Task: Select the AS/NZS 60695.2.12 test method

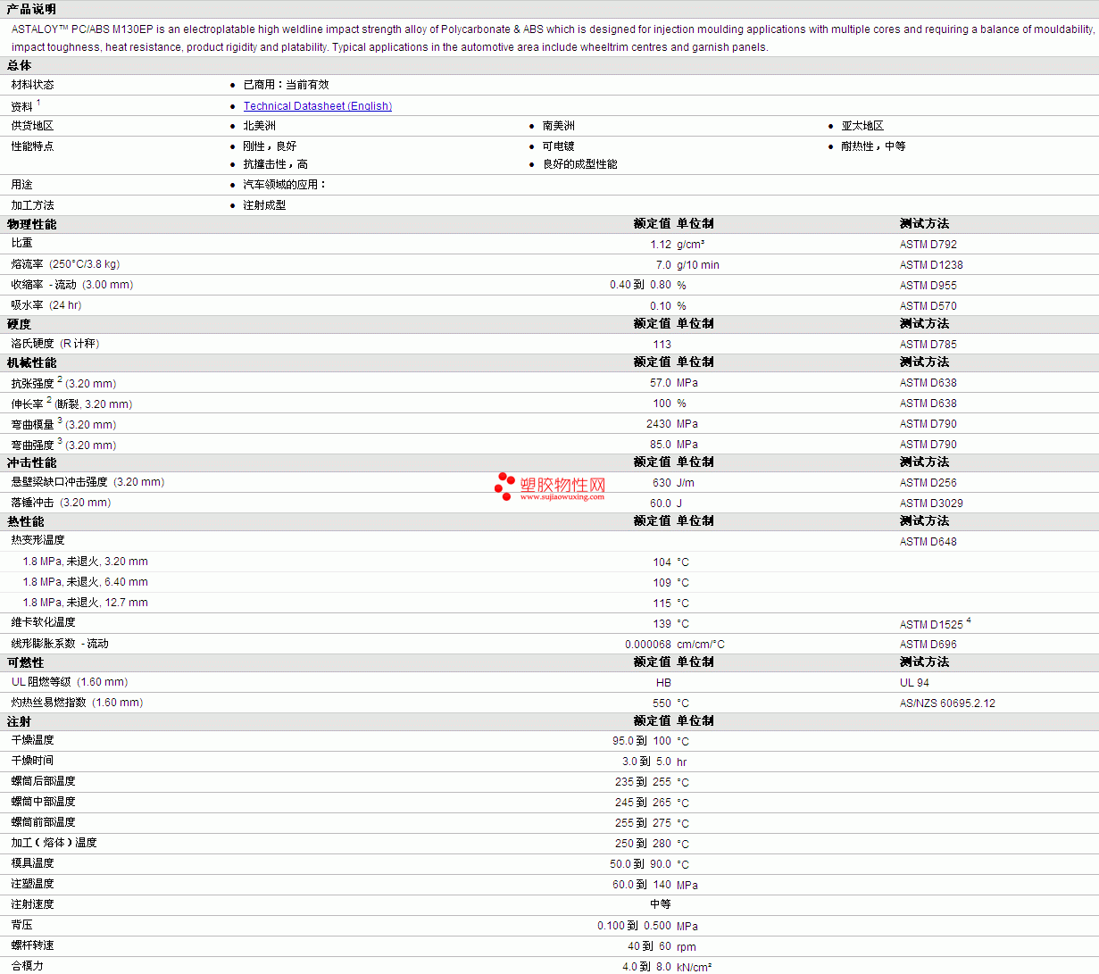Action: 947,703
